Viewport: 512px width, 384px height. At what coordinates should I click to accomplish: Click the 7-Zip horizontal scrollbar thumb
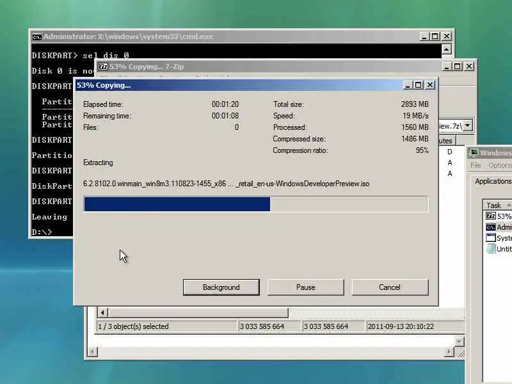(x=198, y=312)
